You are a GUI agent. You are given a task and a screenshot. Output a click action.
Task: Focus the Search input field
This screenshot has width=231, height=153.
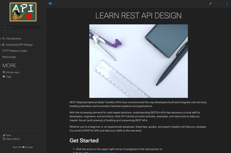click(23, 28)
